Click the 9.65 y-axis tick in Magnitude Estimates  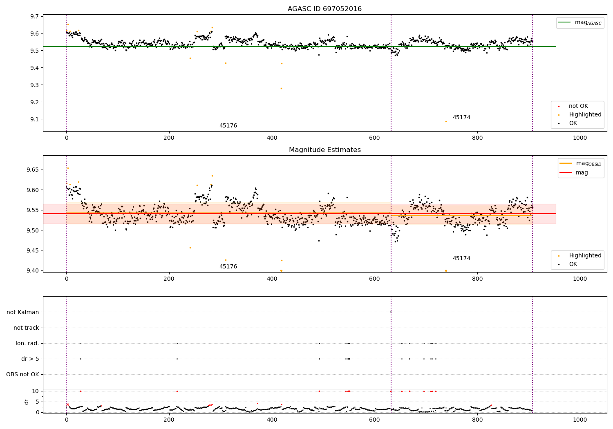[x=33, y=170]
